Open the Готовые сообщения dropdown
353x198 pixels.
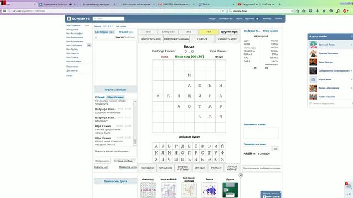click(125, 161)
